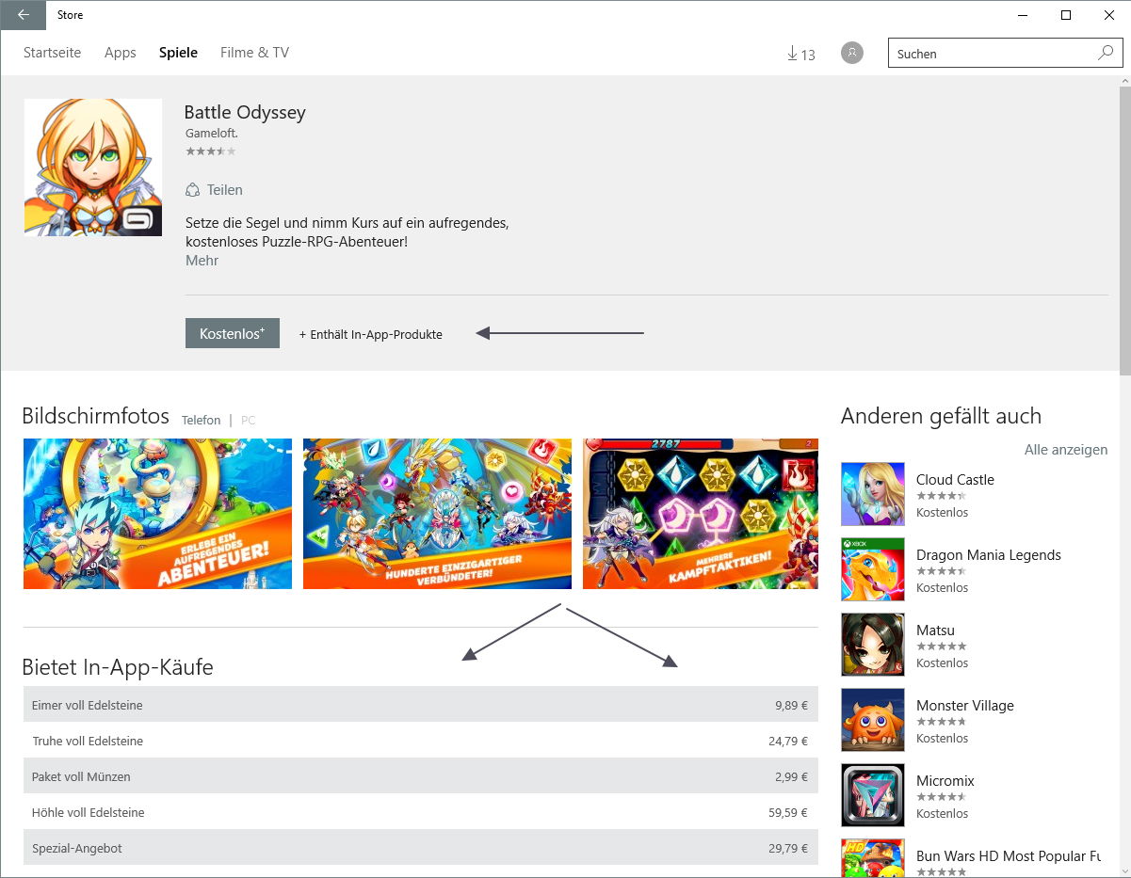
Task: Click the back arrow in title bar
Action: [24, 15]
